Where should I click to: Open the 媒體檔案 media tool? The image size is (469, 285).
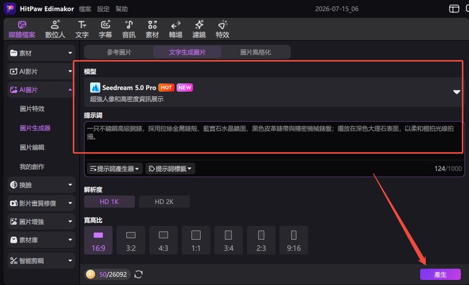coord(22,29)
